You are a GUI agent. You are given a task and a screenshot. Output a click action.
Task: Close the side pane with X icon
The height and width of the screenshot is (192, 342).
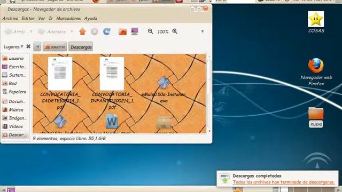(x=28, y=46)
